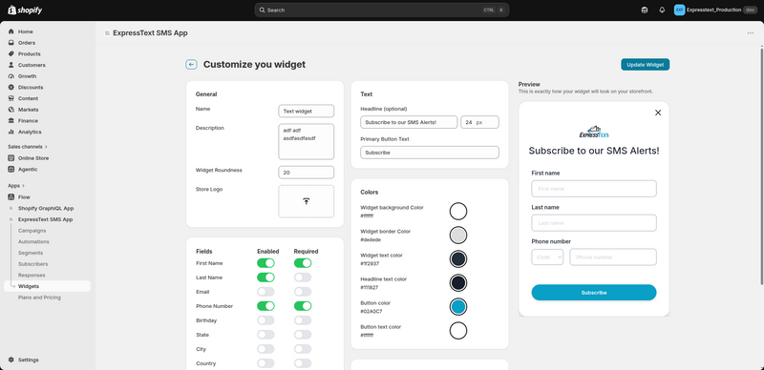Turn on City Required toggle
Image resolution: width=764 pixels, height=370 pixels.
point(303,349)
